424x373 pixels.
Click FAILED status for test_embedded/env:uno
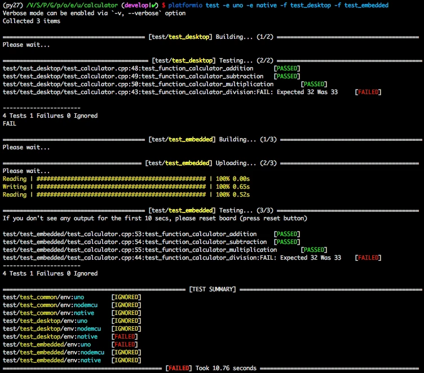125,344
